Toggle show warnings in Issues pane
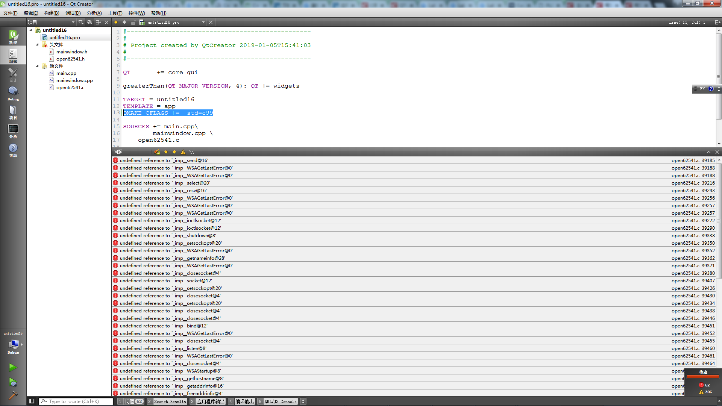Viewport: 722px width, 406px height. point(183,152)
